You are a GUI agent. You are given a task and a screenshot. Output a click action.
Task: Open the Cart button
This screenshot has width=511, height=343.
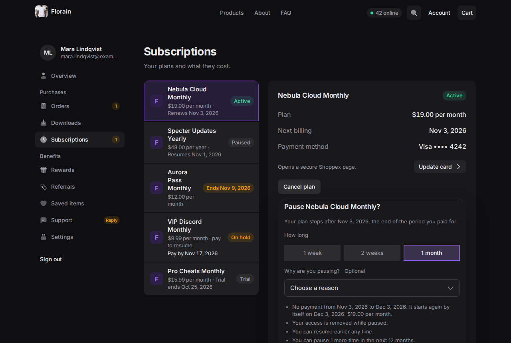tap(467, 13)
